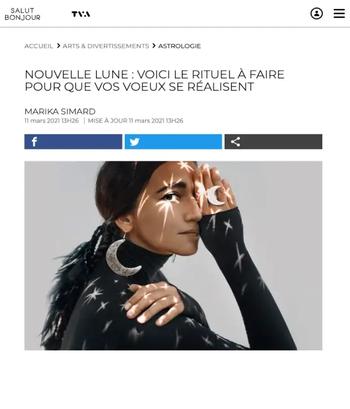Click the blue Facebook share bar
The image size is (350, 409).
pos(73,142)
